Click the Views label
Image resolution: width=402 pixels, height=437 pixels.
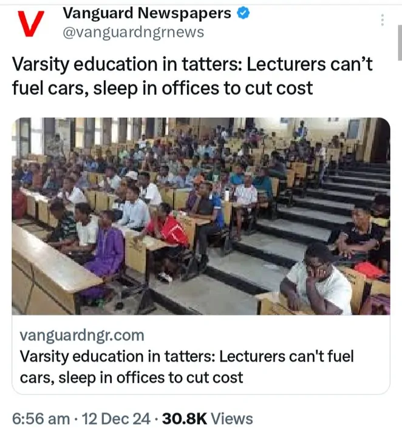click(x=233, y=418)
